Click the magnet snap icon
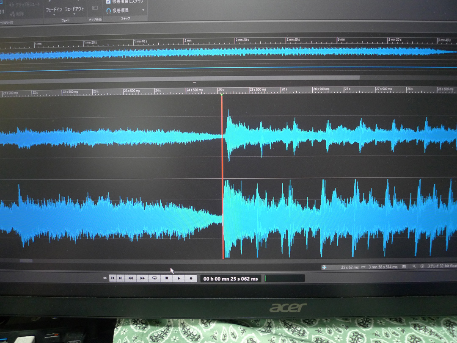This screenshot has width=457, height=343. click(109, 10)
